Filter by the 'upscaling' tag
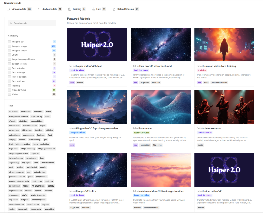 [x=49, y=209]
